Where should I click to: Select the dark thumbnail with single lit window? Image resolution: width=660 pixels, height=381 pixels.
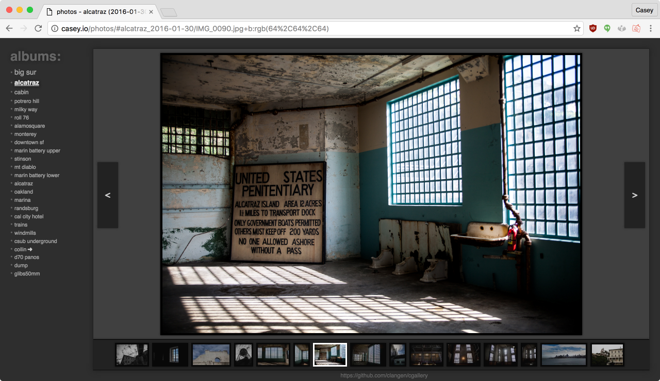pos(170,355)
